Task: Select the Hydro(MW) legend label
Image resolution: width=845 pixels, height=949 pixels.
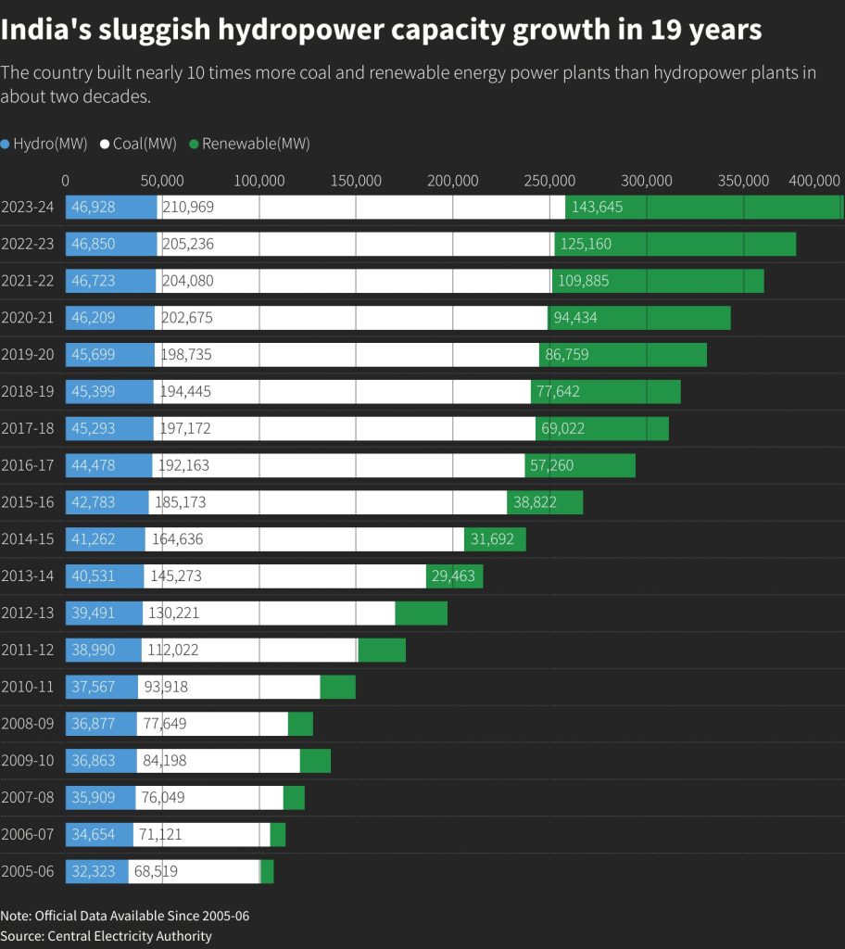Action: tap(50, 144)
